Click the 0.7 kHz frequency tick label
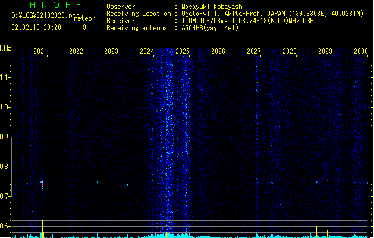The height and width of the screenshot is (238, 374). (5, 196)
